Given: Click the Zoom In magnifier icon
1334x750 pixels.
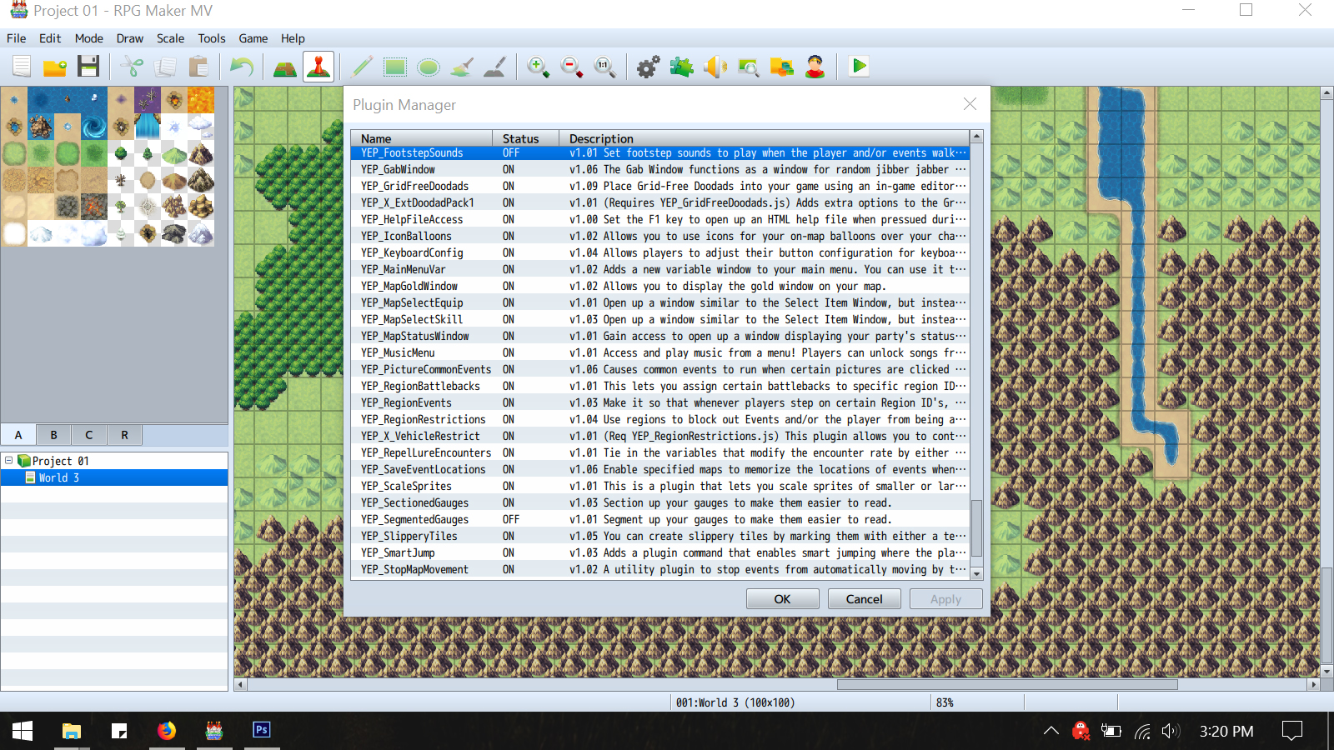Looking at the screenshot, I should point(538,67).
